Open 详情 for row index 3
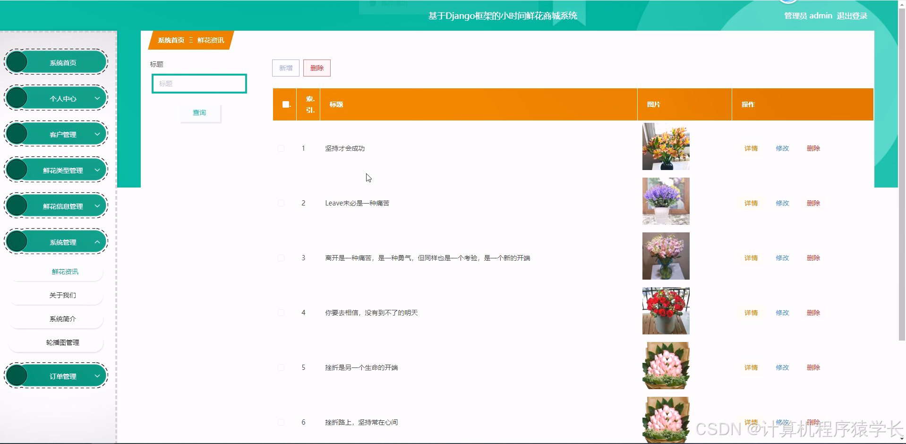This screenshot has width=906, height=444. pos(751,258)
